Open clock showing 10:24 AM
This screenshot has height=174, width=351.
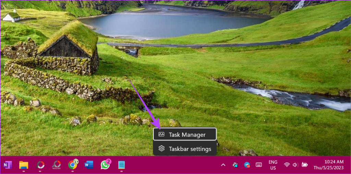334,162
